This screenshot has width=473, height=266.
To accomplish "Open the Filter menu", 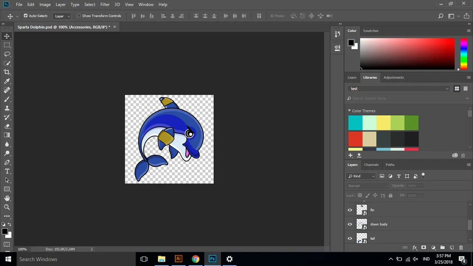I will tap(105, 4).
